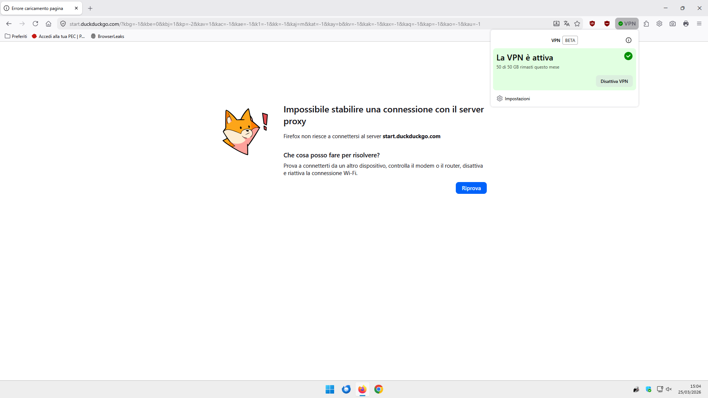The height and width of the screenshot is (398, 708).
Task: Minimize the Firefox window
Action: [x=666, y=8]
